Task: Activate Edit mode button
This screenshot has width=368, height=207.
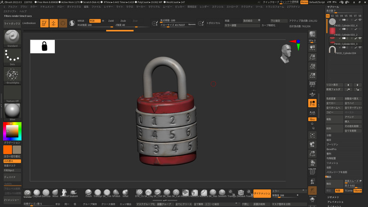Action: coord(44,23)
